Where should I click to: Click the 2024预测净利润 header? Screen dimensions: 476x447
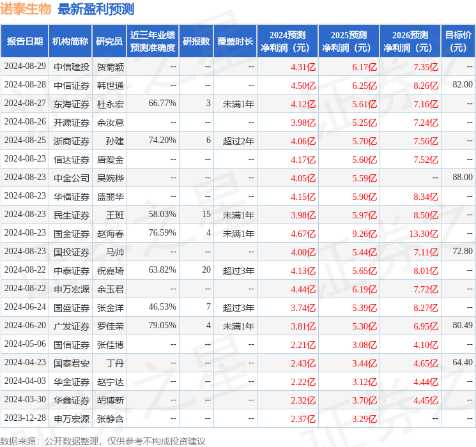[288, 42]
